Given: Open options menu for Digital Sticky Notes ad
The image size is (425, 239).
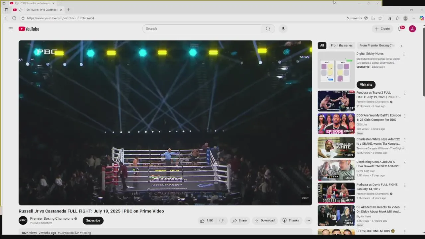Looking at the screenshot, I should coord(404,54).
